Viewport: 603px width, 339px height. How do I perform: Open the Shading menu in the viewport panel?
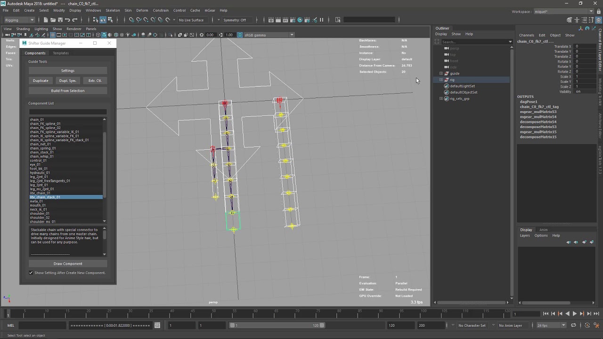(23, 29)
